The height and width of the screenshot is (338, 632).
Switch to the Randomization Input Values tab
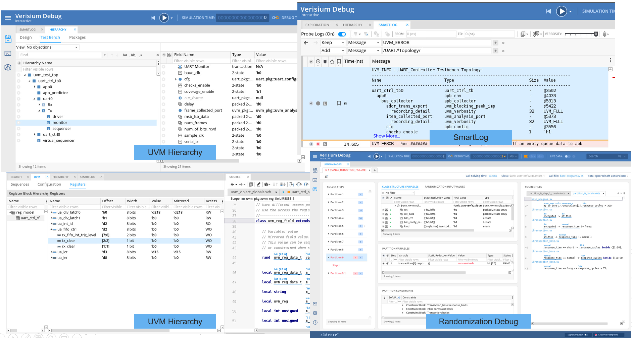[444, 187]
